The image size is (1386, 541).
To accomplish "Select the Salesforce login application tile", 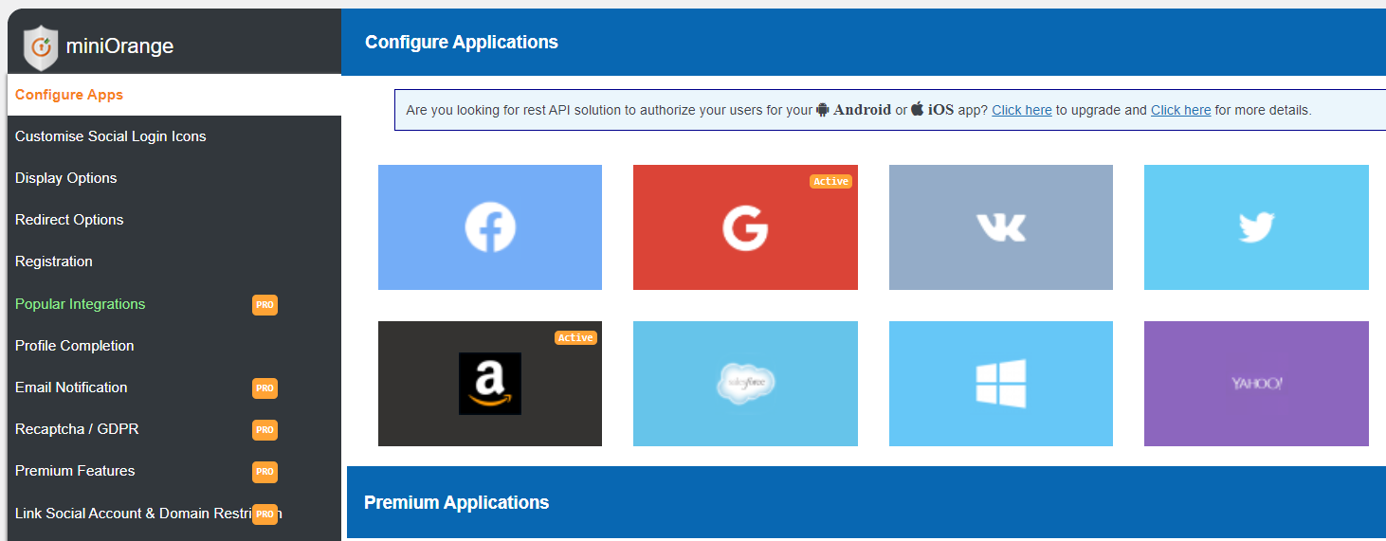I will [x=745, y=384].
